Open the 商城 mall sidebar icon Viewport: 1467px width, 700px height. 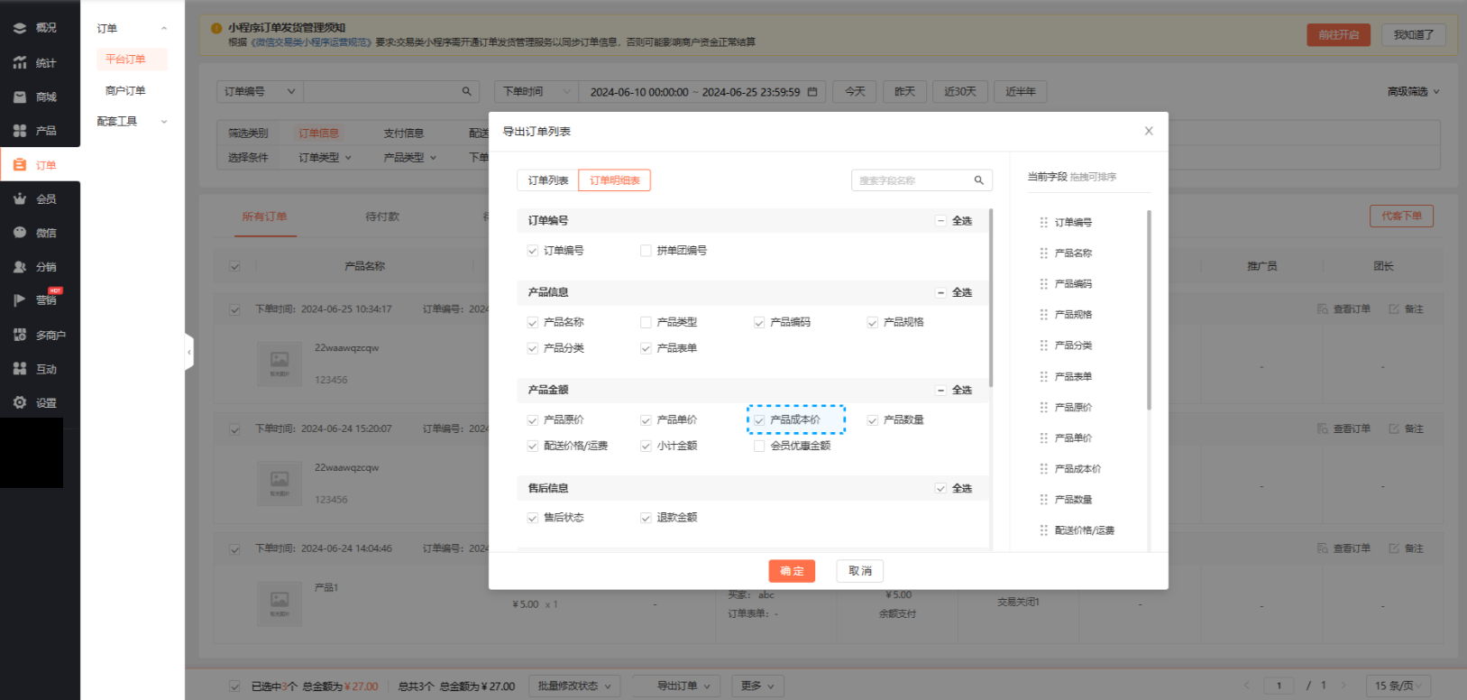tap(19, 97)
